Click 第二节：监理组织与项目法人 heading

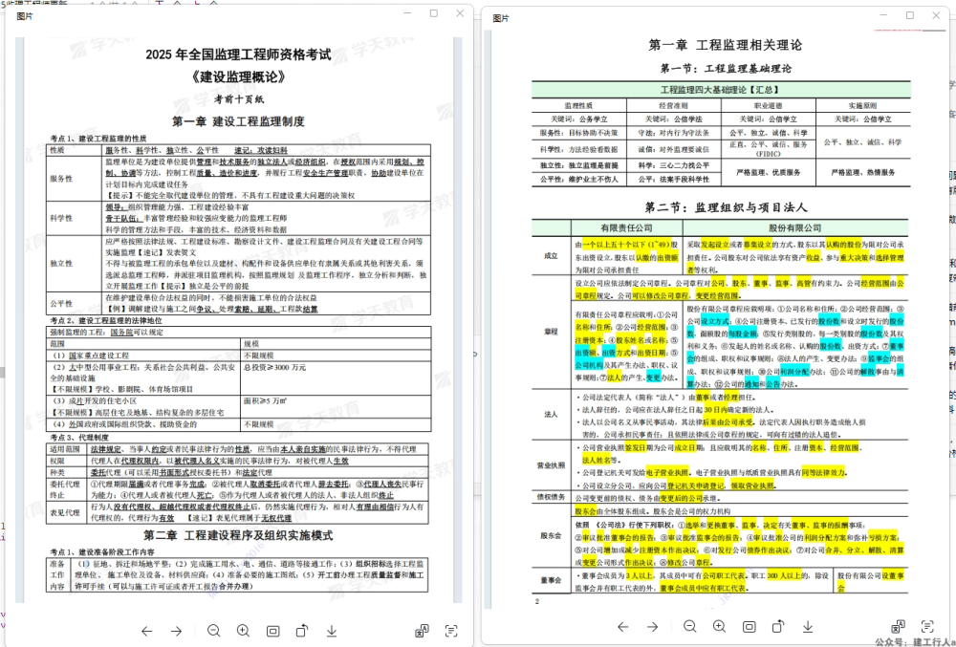(x=726, y=207)
